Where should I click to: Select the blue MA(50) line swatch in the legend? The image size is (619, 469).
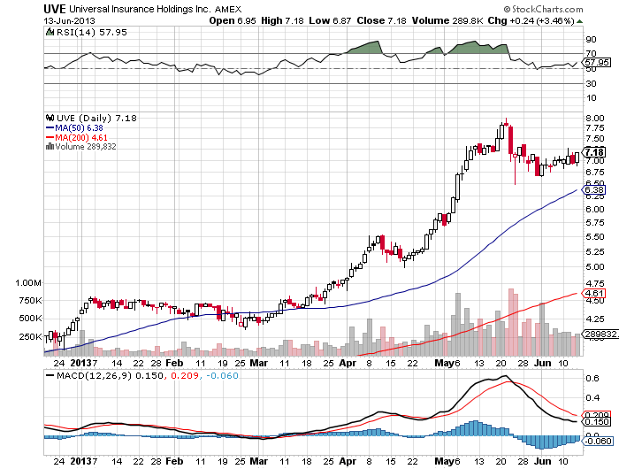[50, 128]
